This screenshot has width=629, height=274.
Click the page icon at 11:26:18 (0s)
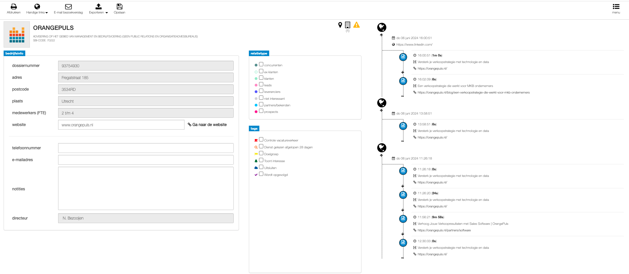click(403, 171)
